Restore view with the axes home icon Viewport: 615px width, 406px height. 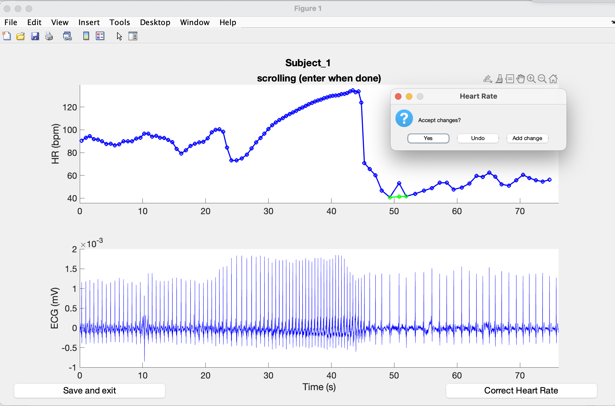[553, 79]
